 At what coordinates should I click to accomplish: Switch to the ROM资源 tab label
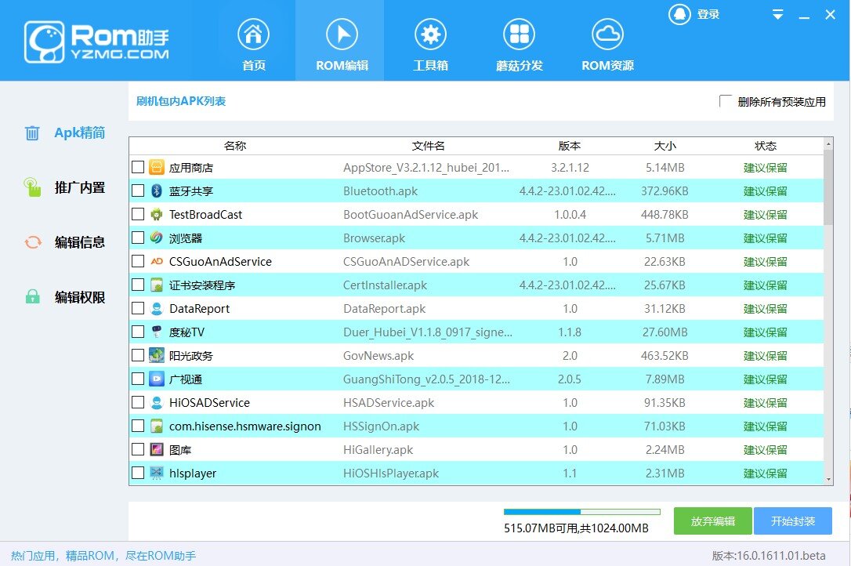pyautogui.click(x=607, y=66)
